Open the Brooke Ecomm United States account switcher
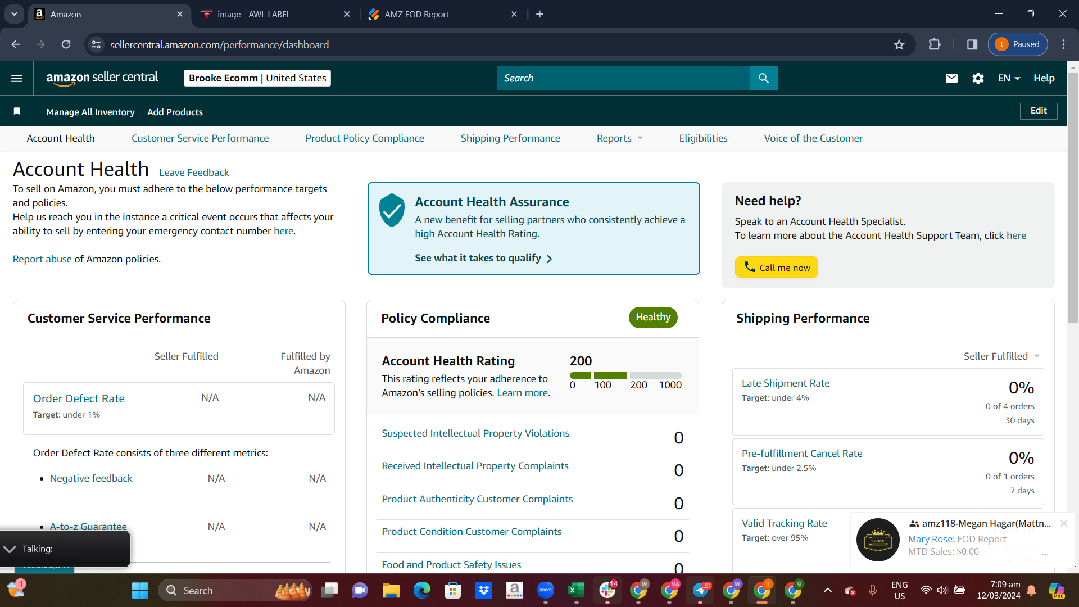 (257, 78)
